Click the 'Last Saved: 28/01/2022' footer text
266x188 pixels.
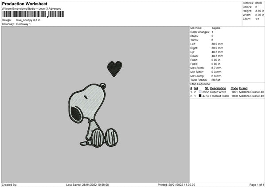[x=87, y=185]
